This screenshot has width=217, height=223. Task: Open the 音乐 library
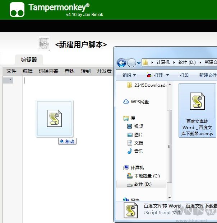coord(135,151)
